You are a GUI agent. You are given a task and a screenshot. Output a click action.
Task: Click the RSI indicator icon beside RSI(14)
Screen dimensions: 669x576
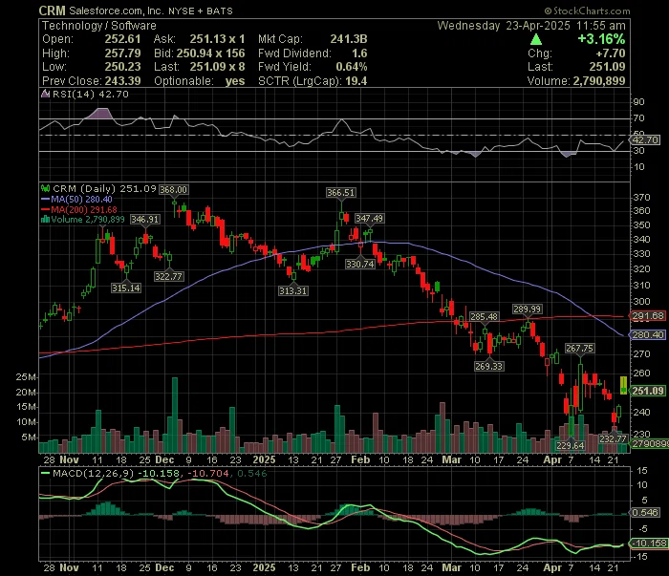click(45, 94)
